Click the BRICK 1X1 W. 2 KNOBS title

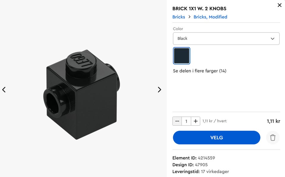coord(199,9)
